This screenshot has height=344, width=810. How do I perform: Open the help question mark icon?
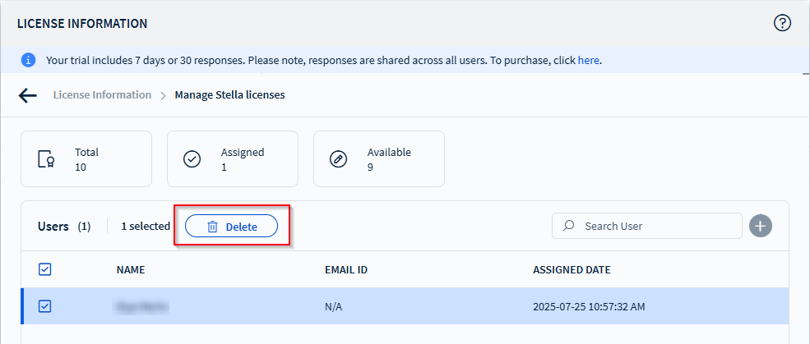[782, 23]
